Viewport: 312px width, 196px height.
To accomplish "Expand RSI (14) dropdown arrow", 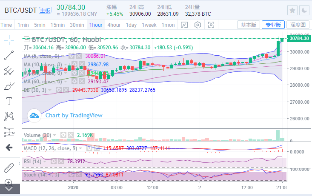I will (45, 162).
